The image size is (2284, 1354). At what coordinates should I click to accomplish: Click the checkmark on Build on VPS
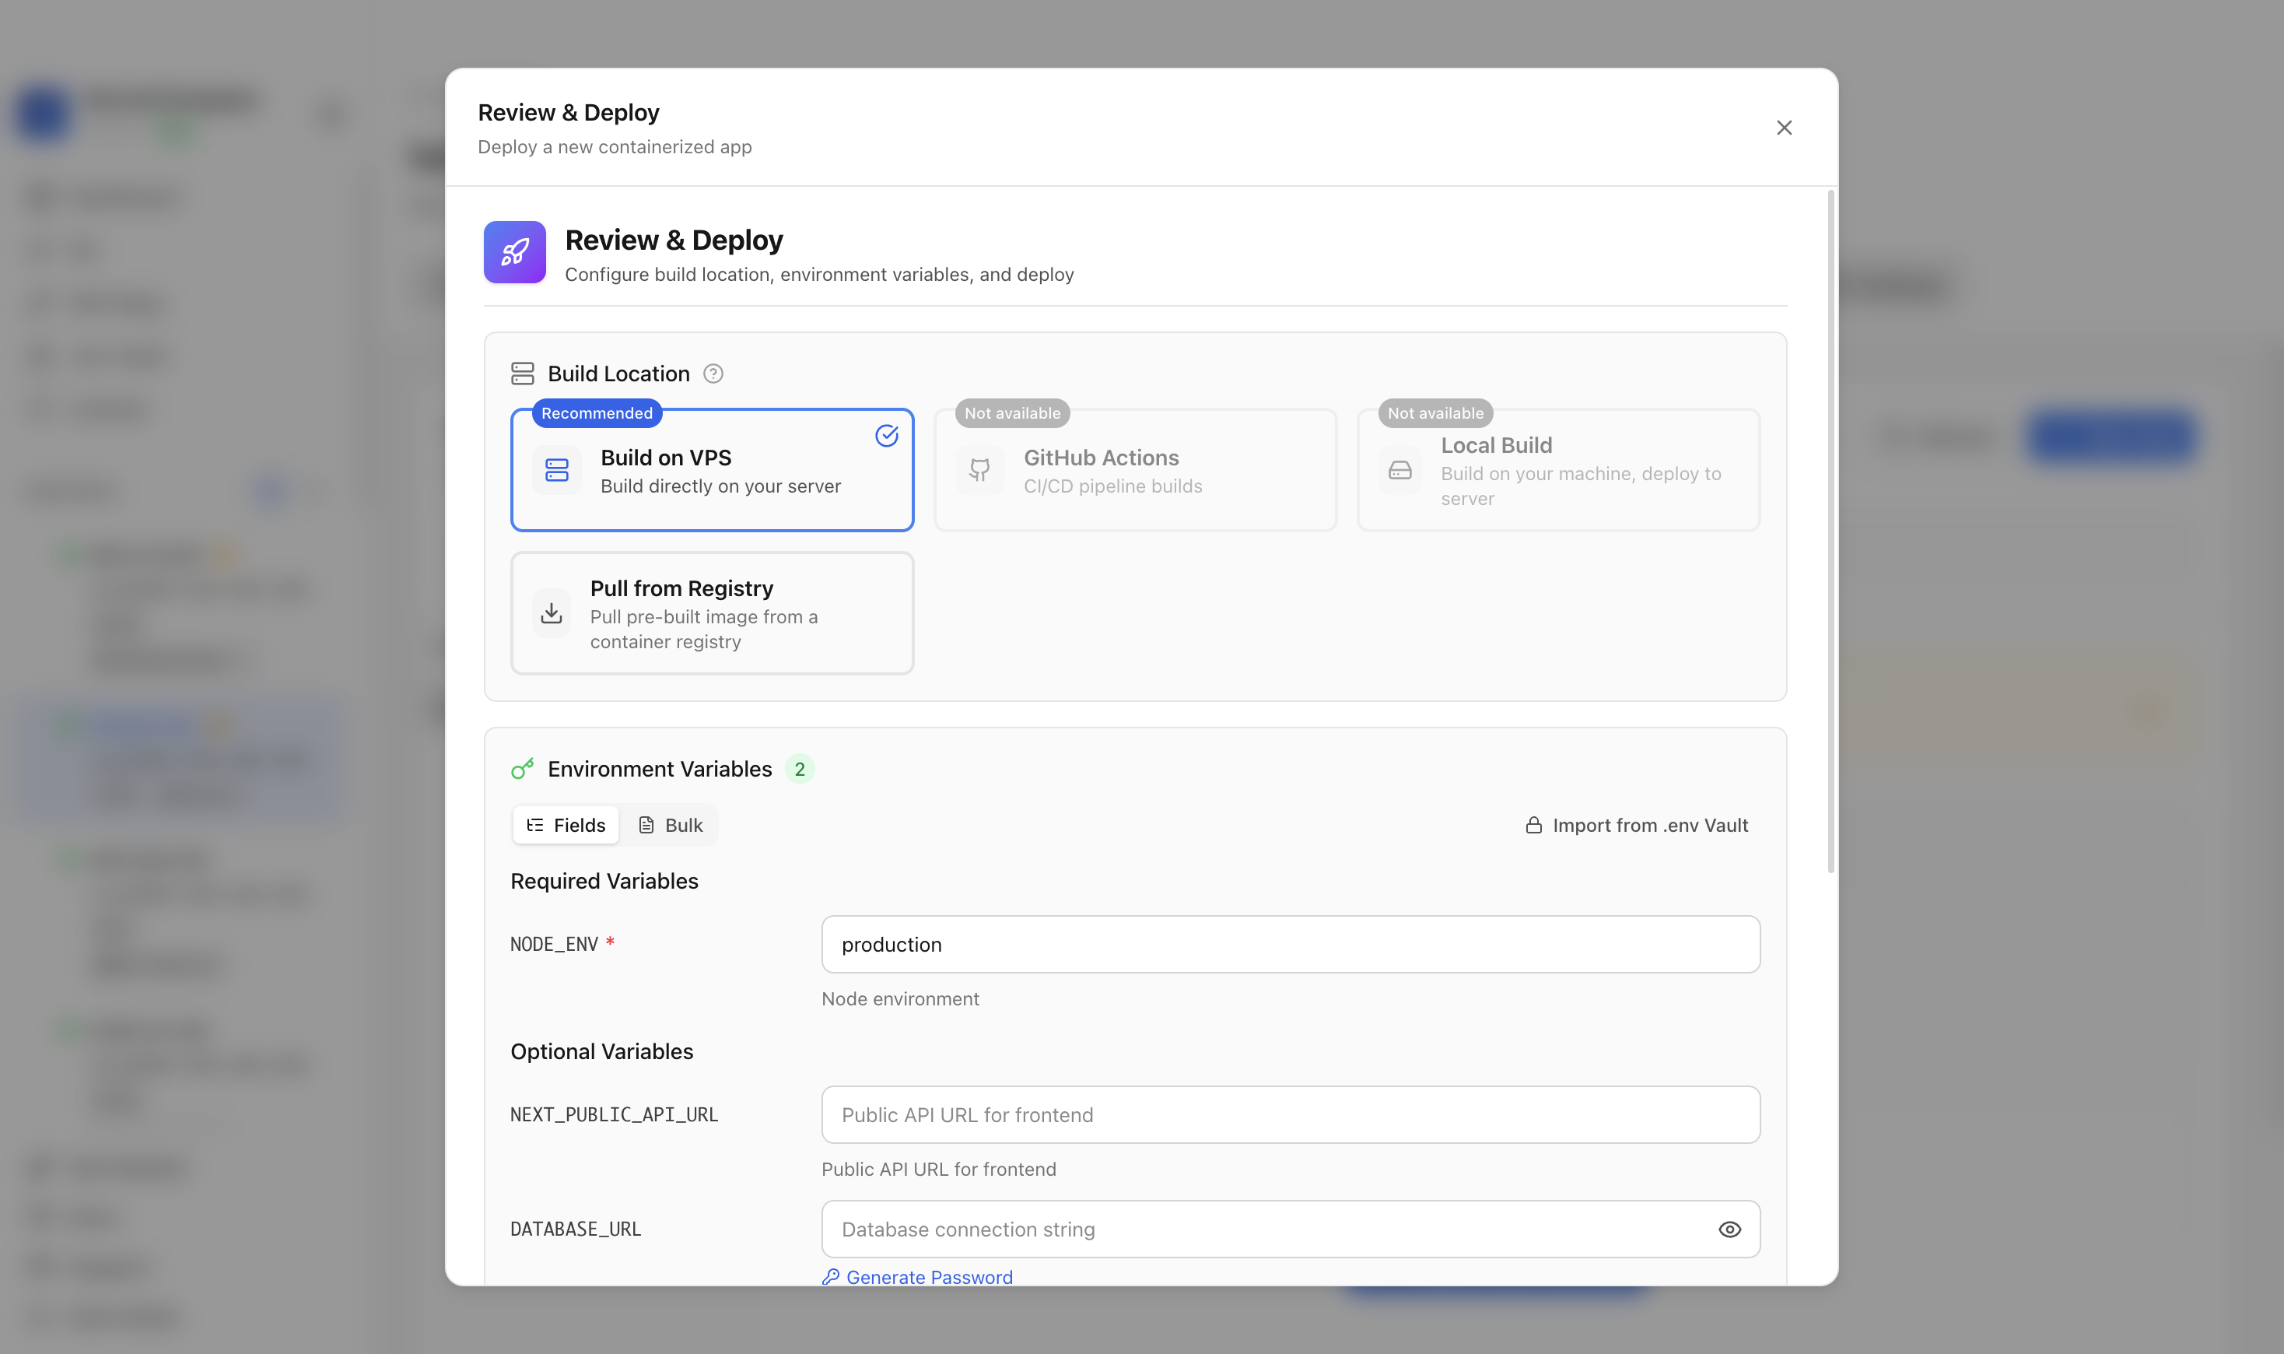coord(887,436)
